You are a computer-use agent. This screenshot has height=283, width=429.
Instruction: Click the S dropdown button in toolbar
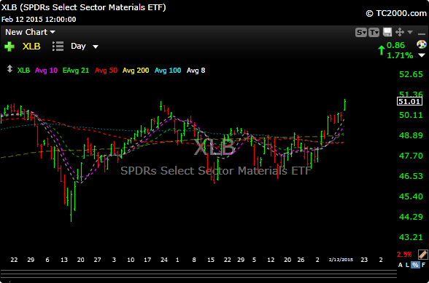pyautogui.click(x=361, y=33)
